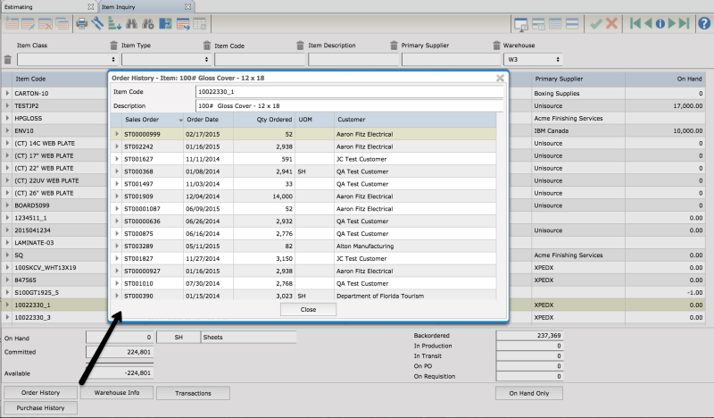Expand the CARTON-10 item row

click(7, 93)
